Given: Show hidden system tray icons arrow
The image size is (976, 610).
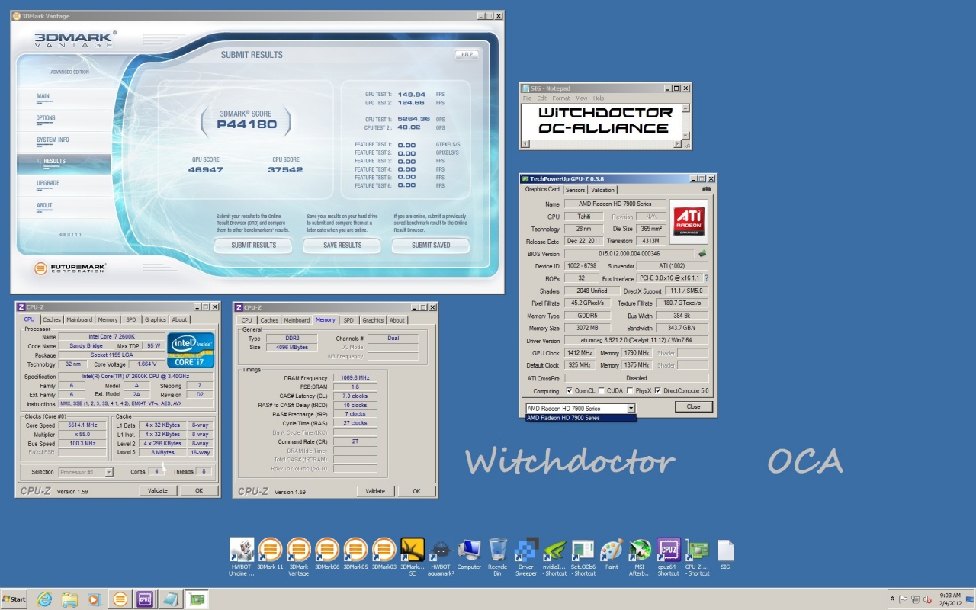Looking at the screenshot, I should (x=893, y=599).
